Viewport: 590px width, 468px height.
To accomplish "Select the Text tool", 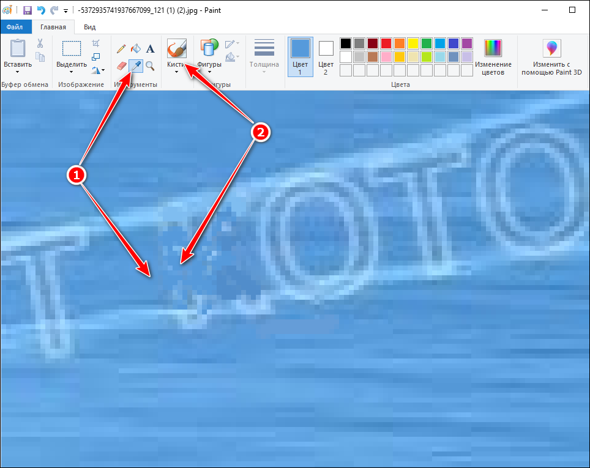I will 150,48.
